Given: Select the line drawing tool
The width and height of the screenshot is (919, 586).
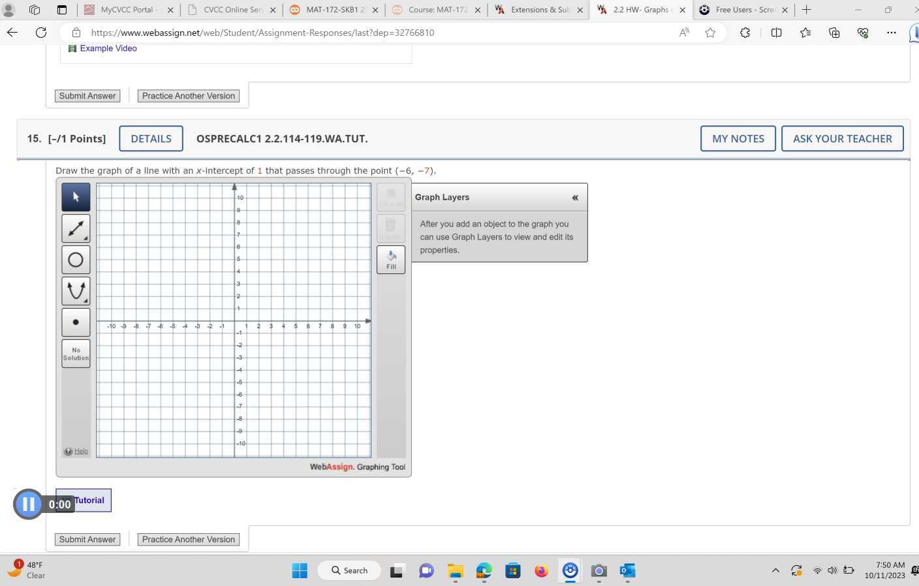Looking at the screenshot, I should pyautogui.click(x=76, y=228).
